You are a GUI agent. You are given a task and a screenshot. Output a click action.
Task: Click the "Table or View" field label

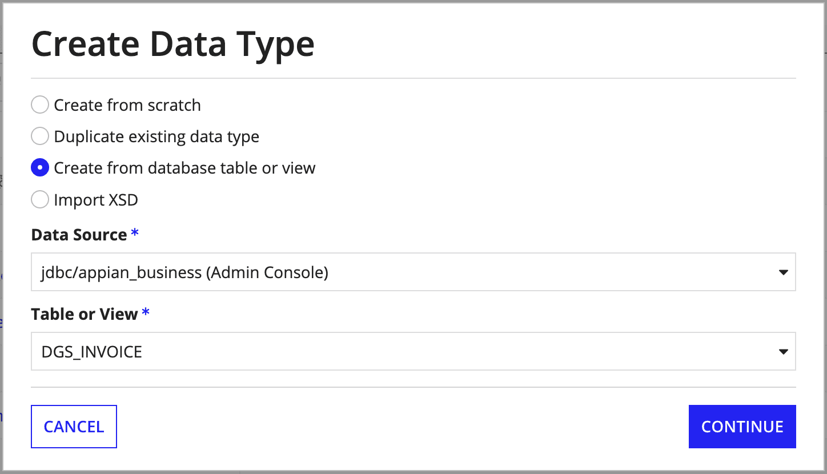click(85, 314)
